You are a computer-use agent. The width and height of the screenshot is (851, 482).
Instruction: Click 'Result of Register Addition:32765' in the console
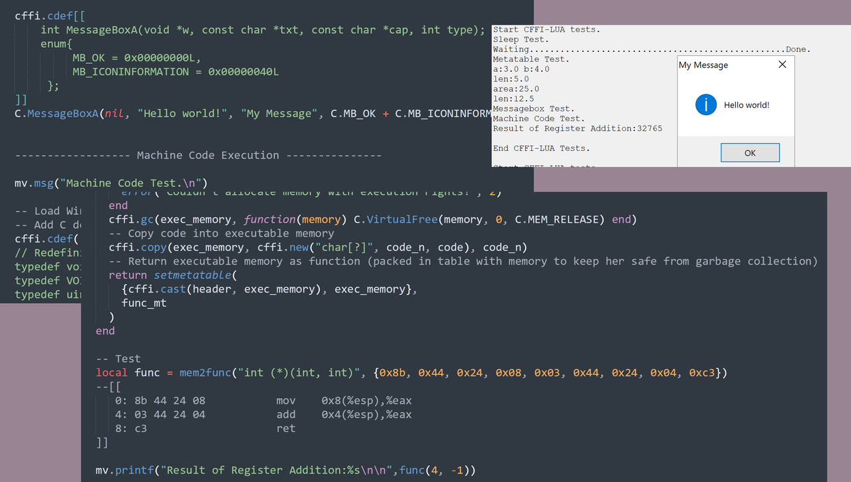(578, 129)
